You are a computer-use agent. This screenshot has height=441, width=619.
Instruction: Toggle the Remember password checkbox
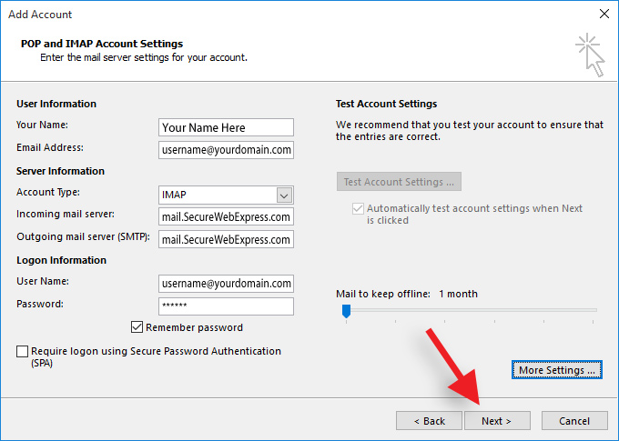(137, 327)
